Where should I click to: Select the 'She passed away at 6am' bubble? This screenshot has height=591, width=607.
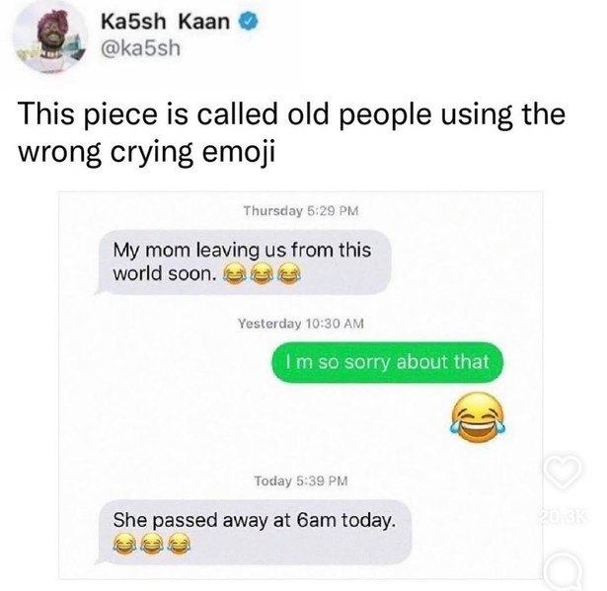[x=254, y=532]
